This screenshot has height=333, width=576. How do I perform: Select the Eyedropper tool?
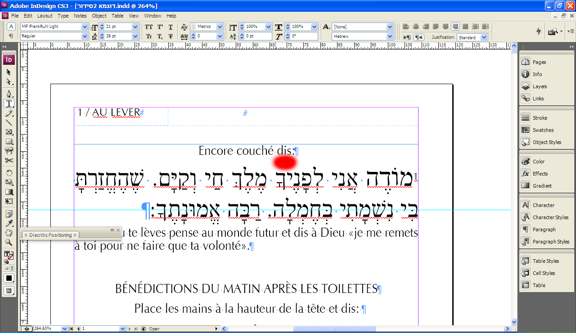(x=9, y=223)
